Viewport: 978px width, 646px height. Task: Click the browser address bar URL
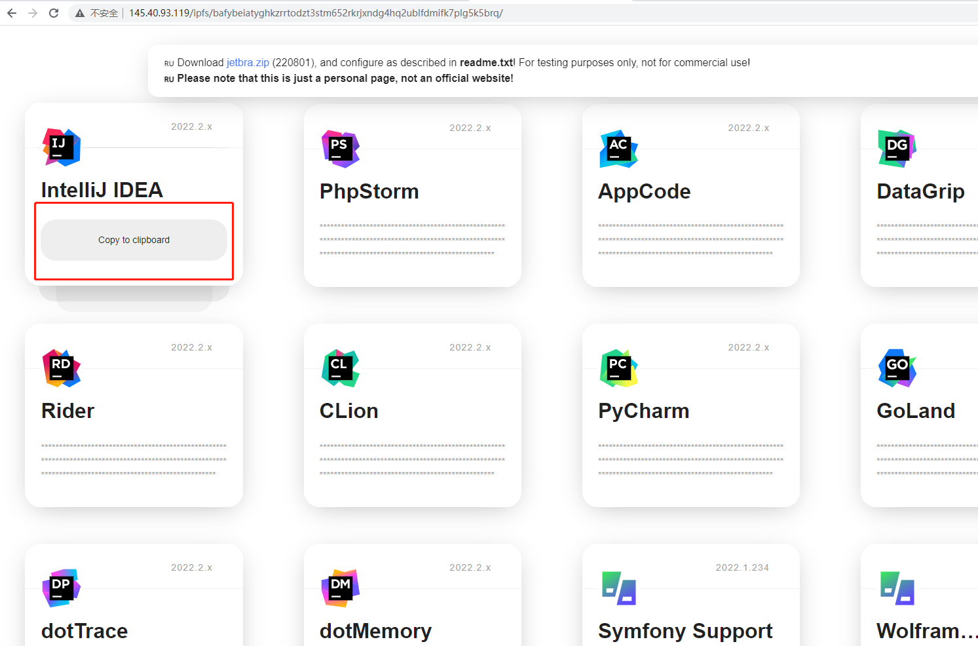click(316, 13)
